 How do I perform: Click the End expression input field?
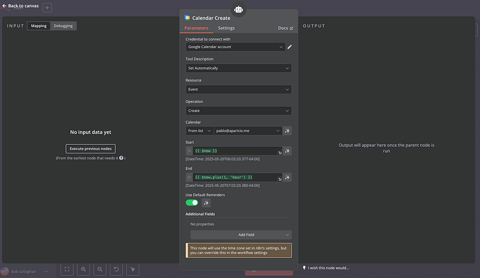[234, 177]
